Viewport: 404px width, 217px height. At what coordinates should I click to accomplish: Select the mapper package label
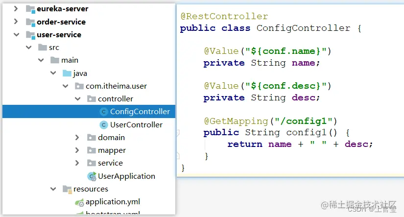pyautogui.click(x=112, y=150)
